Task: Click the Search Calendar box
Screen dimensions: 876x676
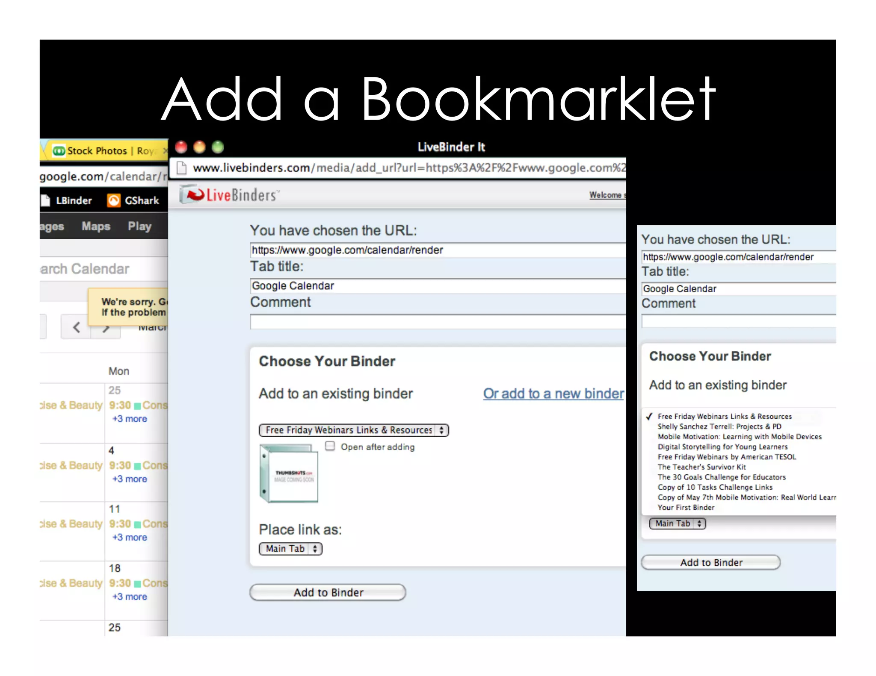Action: [104, 269]
